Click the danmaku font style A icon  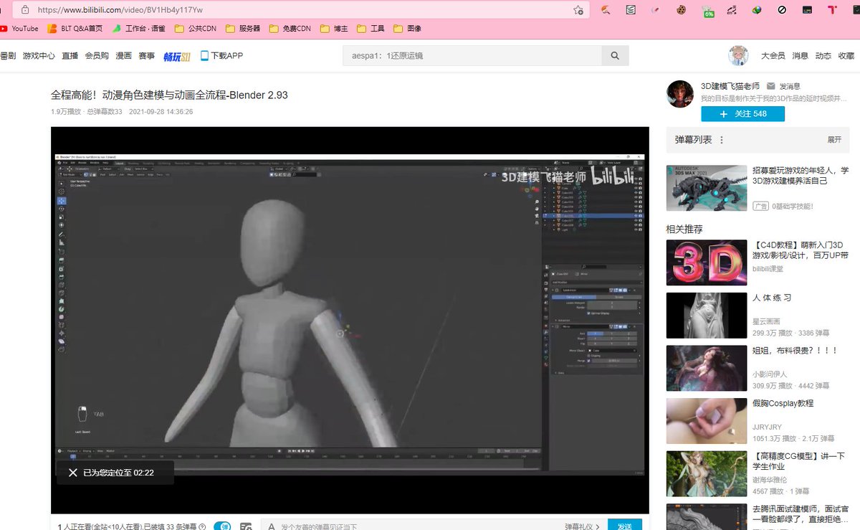[271, 527]
